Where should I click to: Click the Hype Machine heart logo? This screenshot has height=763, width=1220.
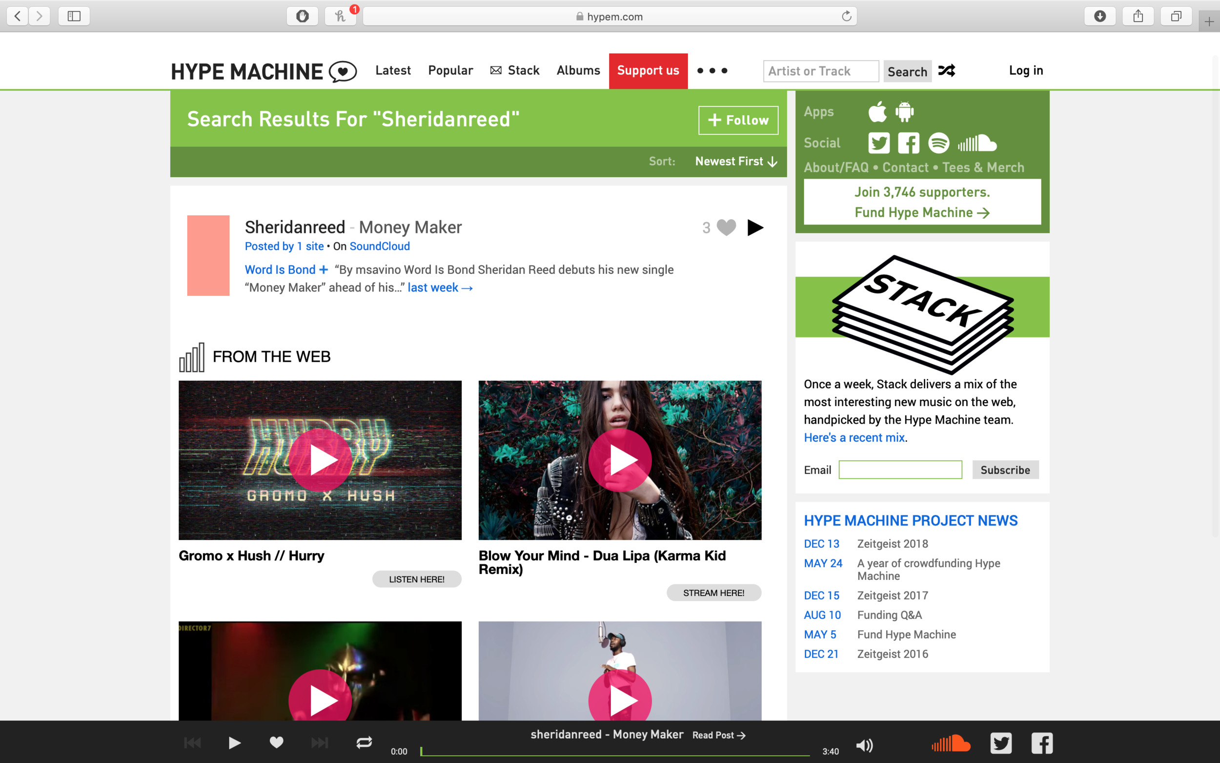coord(343,71)
